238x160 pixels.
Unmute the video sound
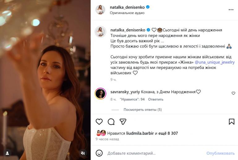point(83,153)
